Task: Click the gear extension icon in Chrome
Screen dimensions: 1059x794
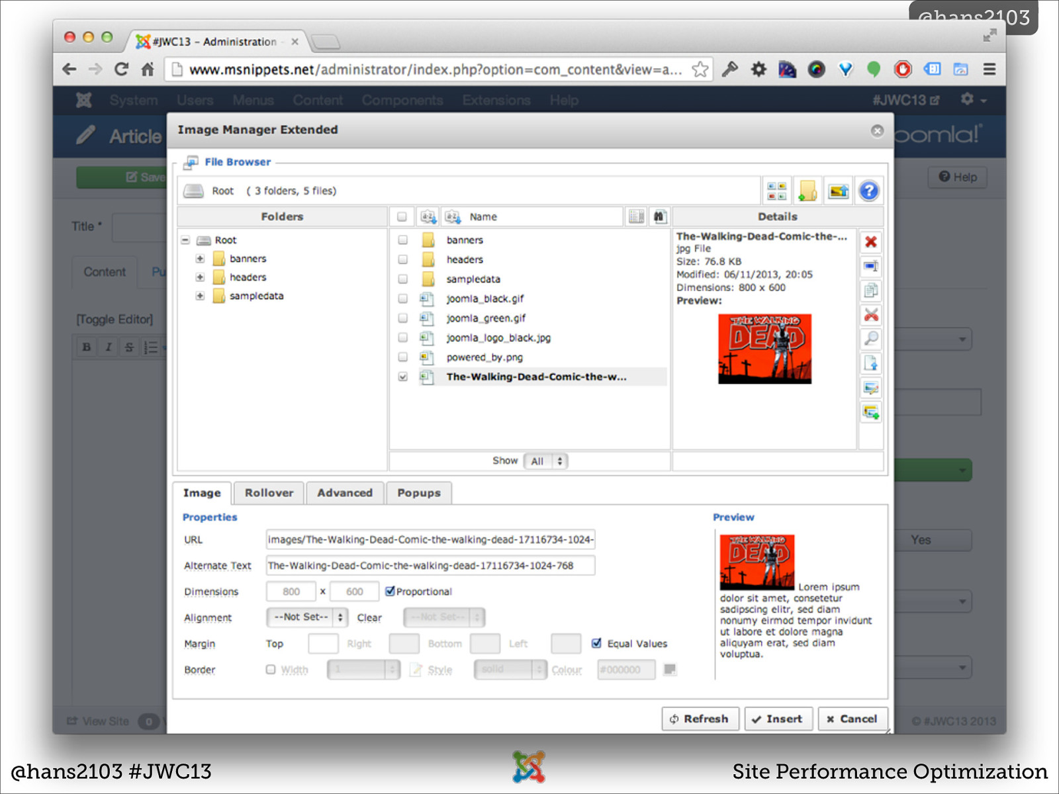Action: pos(759,69)
